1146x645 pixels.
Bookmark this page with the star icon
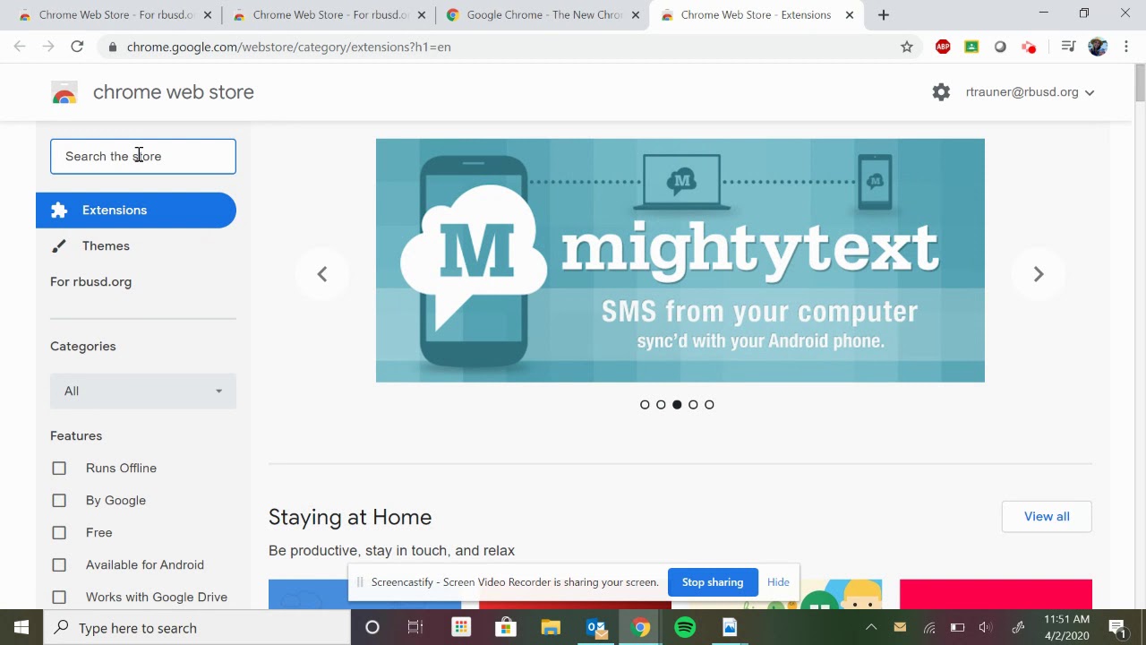coord(907,47)
